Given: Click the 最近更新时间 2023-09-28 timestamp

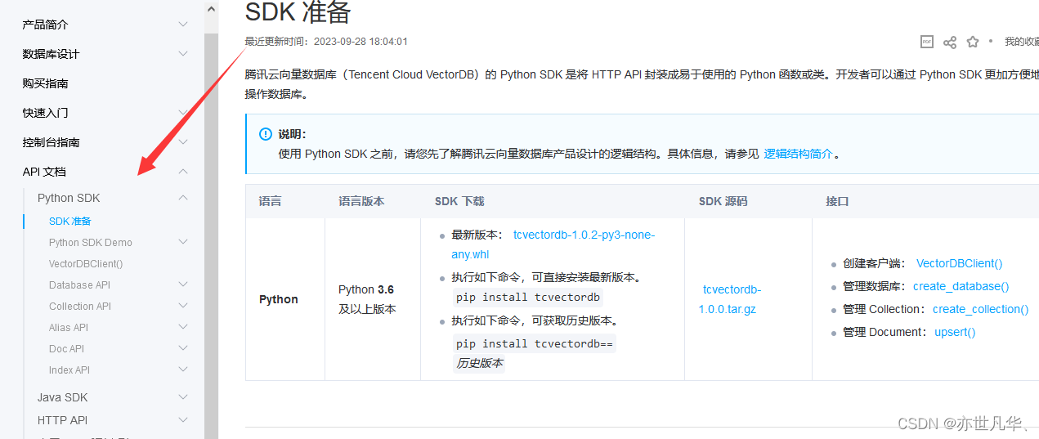Looking at the screenshot, I should [x=326, y=42].
